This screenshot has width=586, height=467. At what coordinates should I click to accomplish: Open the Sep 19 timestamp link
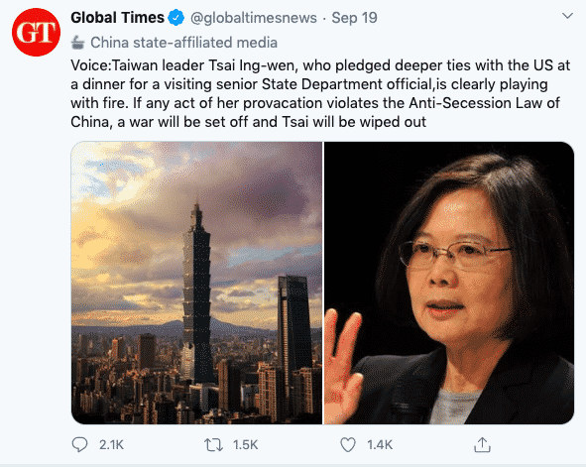tap(354, 18)
